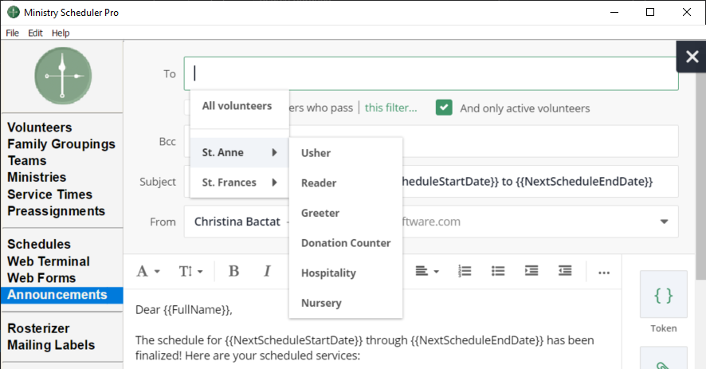
Task: Click the Italic formatting icon
Action: [268, 271]
